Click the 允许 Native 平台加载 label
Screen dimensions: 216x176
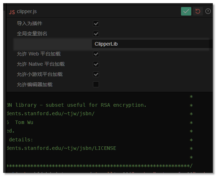(41, 64)
